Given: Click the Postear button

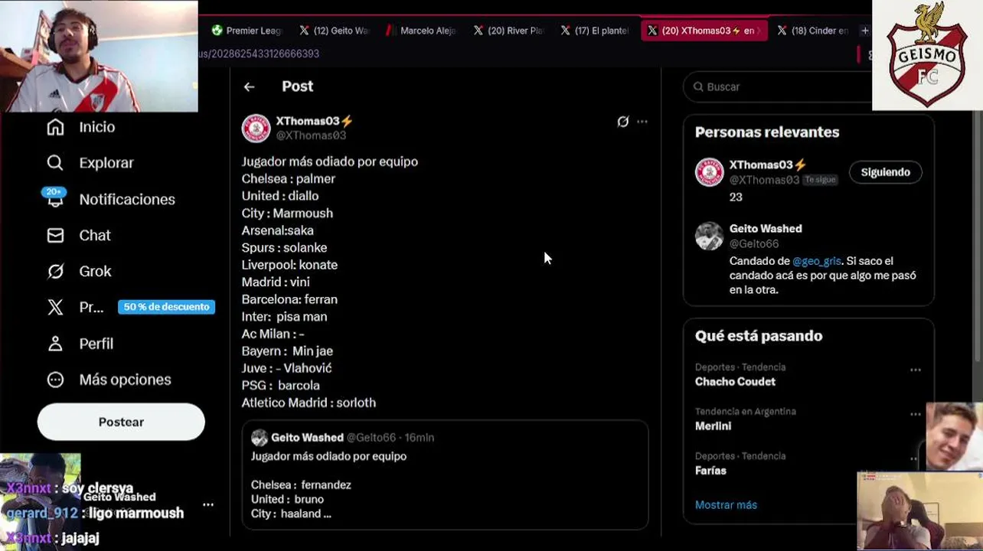Looking at the screenshot, I should point(121,422).
